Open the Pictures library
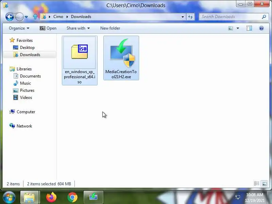The image size is (272, 204). 24,90
